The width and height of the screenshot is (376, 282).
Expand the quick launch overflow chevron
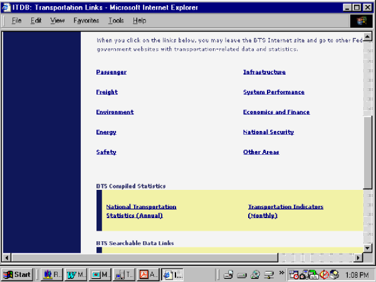click(x=282, y=274)
